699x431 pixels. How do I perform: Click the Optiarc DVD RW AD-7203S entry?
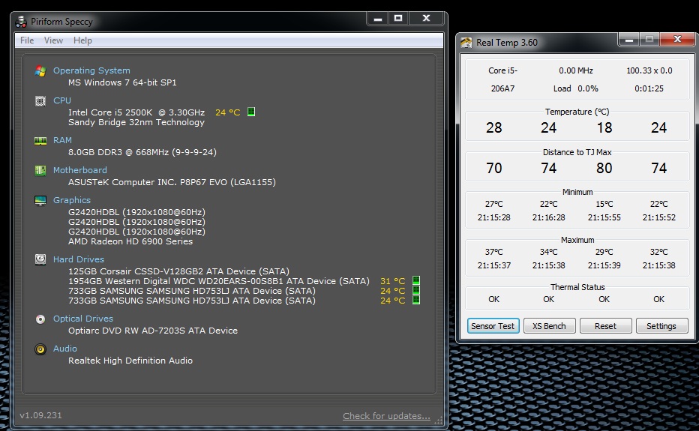click(153, 331)
